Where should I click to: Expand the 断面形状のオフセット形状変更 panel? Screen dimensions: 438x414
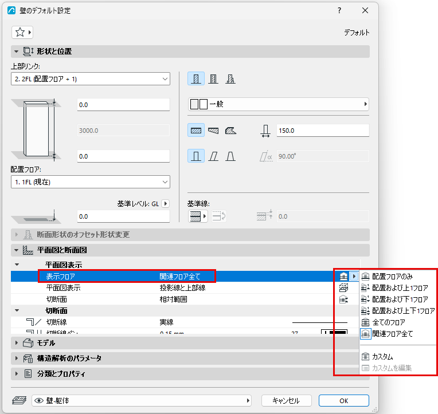tap(16, 235)
